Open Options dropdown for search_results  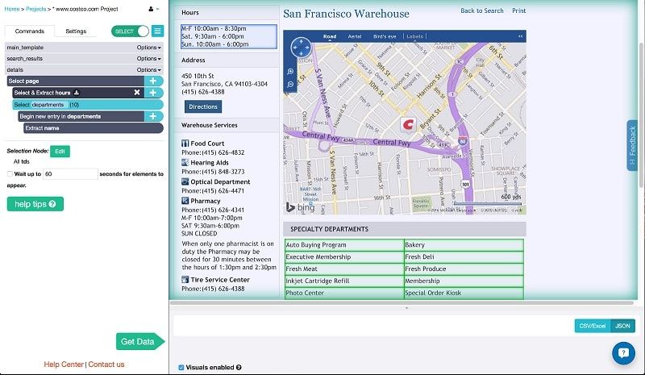(x=148, y=58)
